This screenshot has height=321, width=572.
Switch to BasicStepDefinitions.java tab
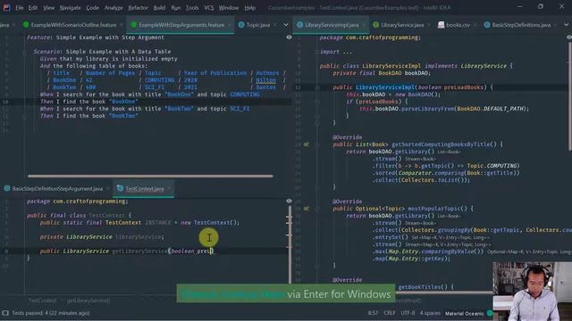(x=521, y=25)
